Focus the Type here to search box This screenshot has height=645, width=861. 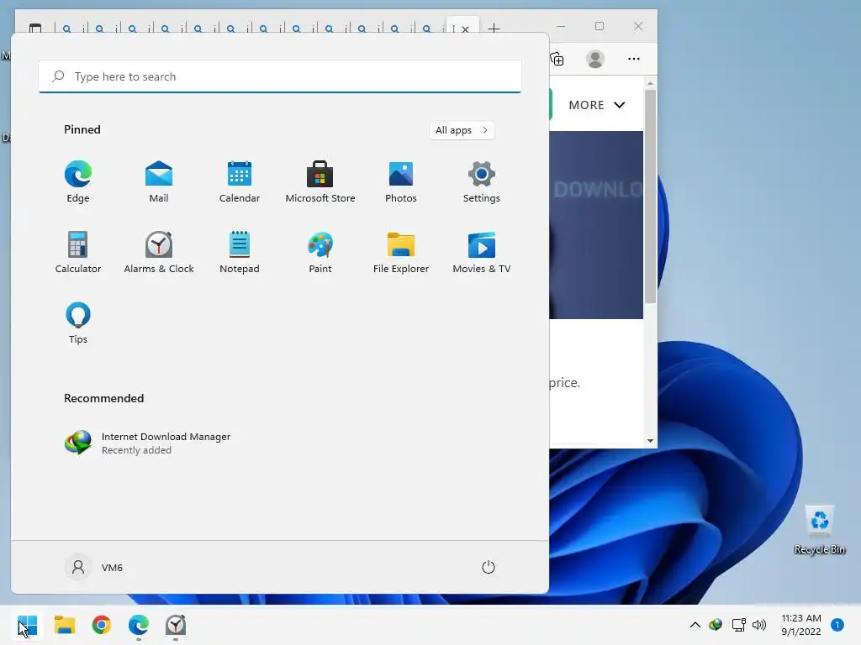(x=280, y=76)
